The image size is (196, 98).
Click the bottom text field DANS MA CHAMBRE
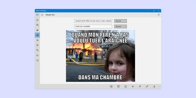click(93, 26)
